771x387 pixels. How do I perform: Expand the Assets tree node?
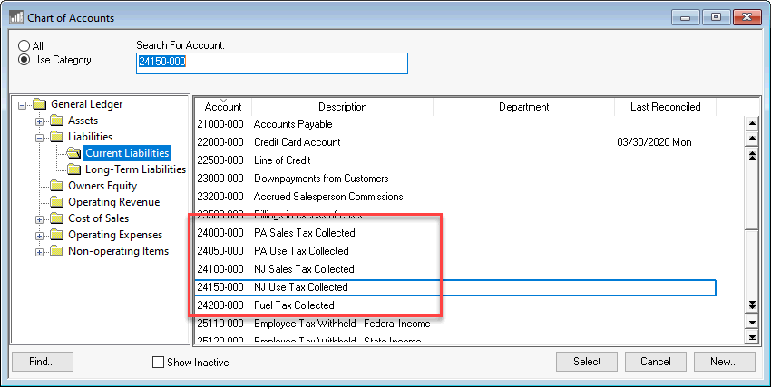click(x=39, y=121)
